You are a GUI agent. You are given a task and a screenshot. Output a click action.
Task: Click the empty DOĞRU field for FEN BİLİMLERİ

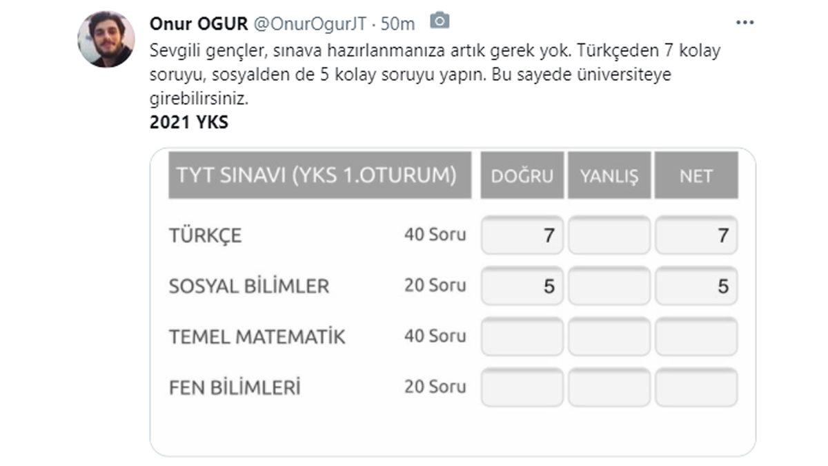(522, 387)
